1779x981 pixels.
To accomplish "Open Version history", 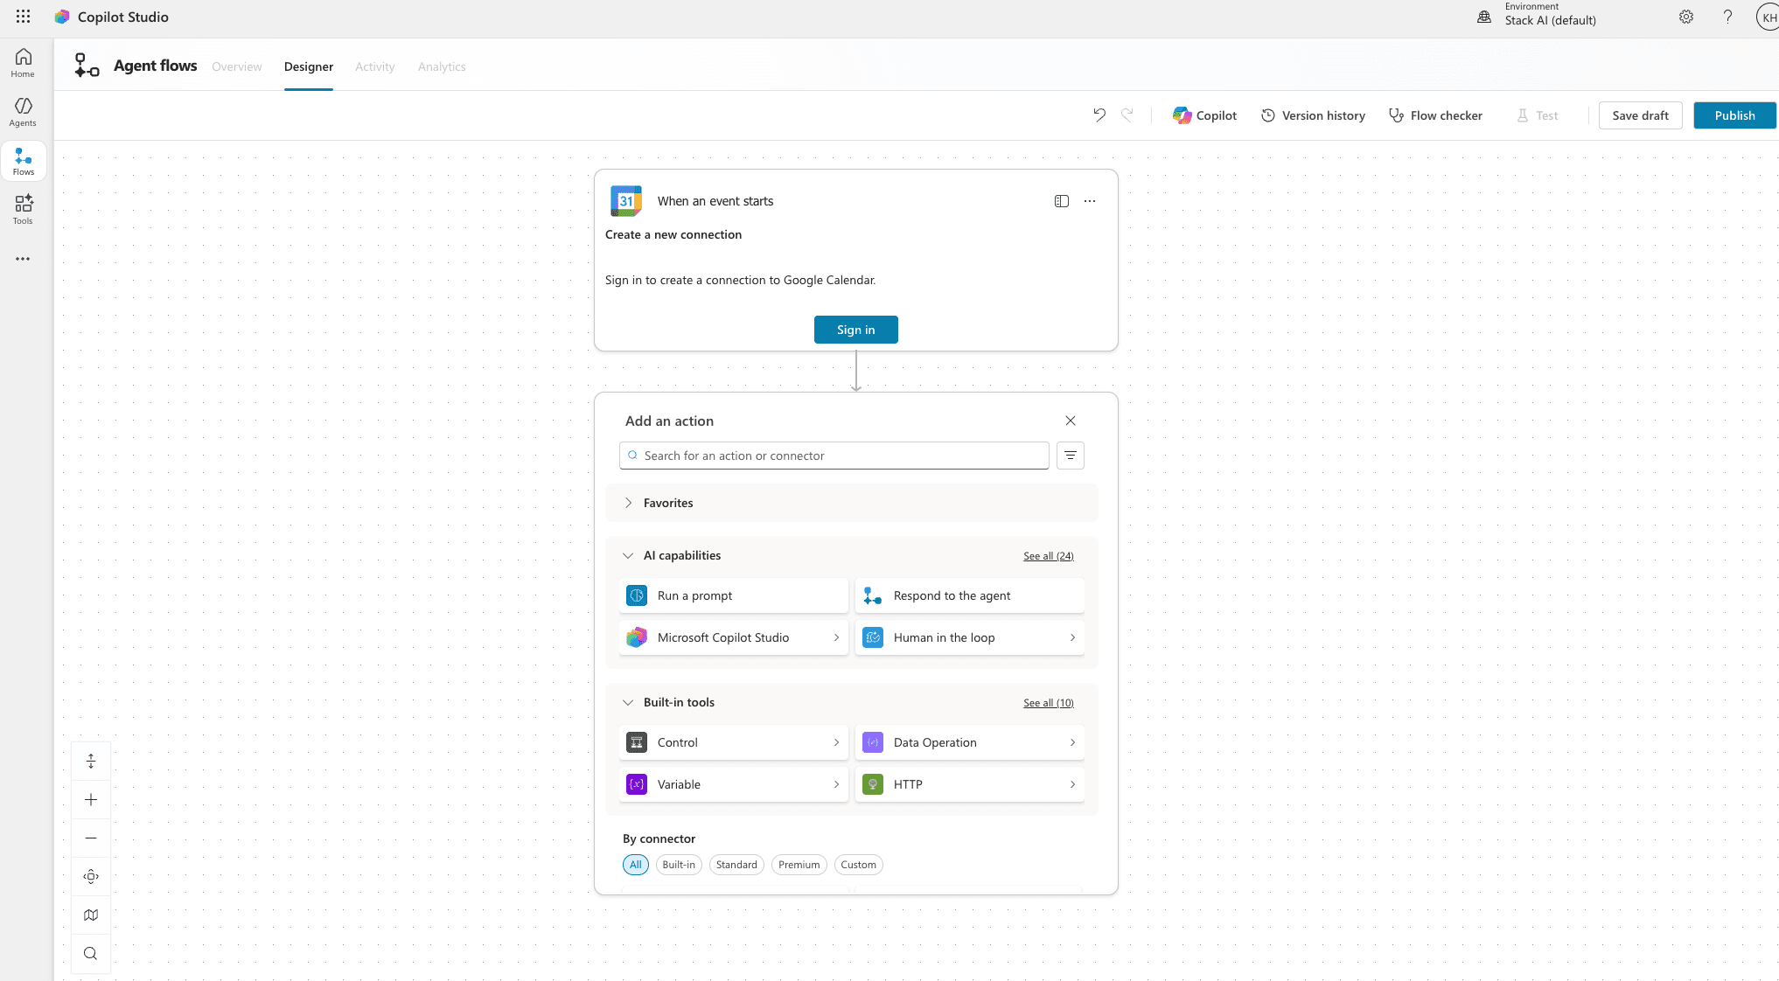I will coord(1313,115).
